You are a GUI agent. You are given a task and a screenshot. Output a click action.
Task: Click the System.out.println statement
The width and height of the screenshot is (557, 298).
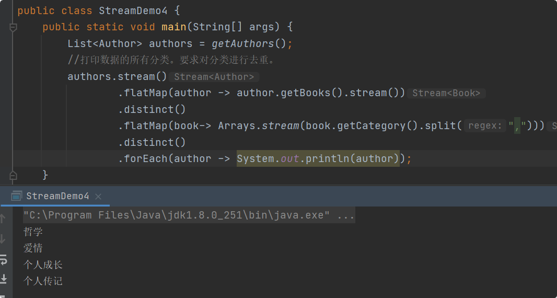(x=318, y=158)
